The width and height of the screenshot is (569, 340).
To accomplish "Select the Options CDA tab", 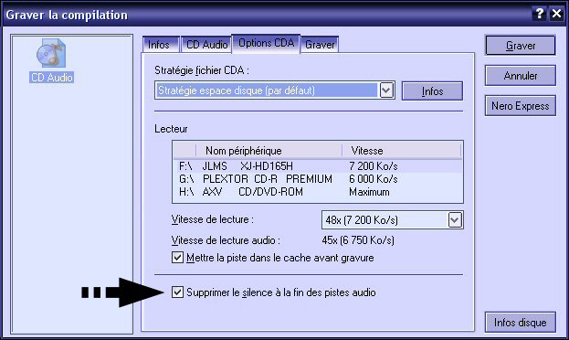I will (266, 43).
